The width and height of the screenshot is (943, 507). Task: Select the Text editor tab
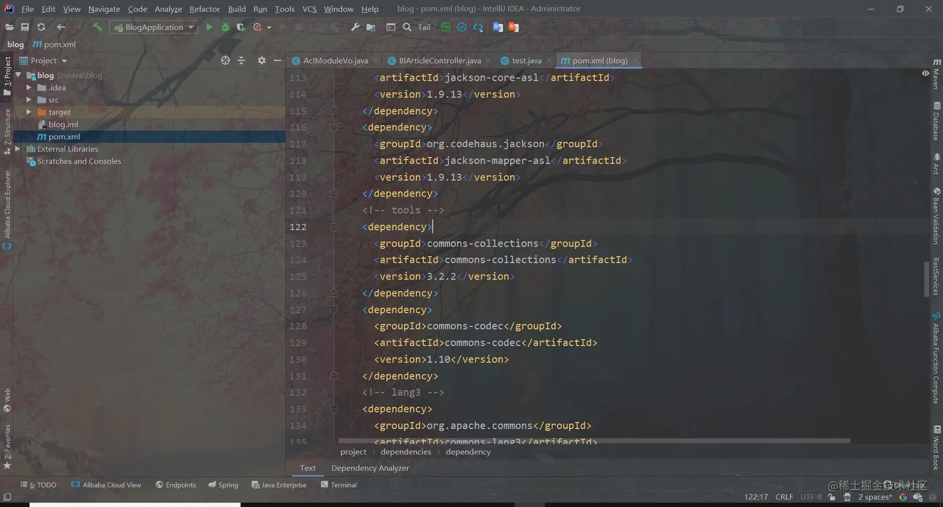(307, 468)
